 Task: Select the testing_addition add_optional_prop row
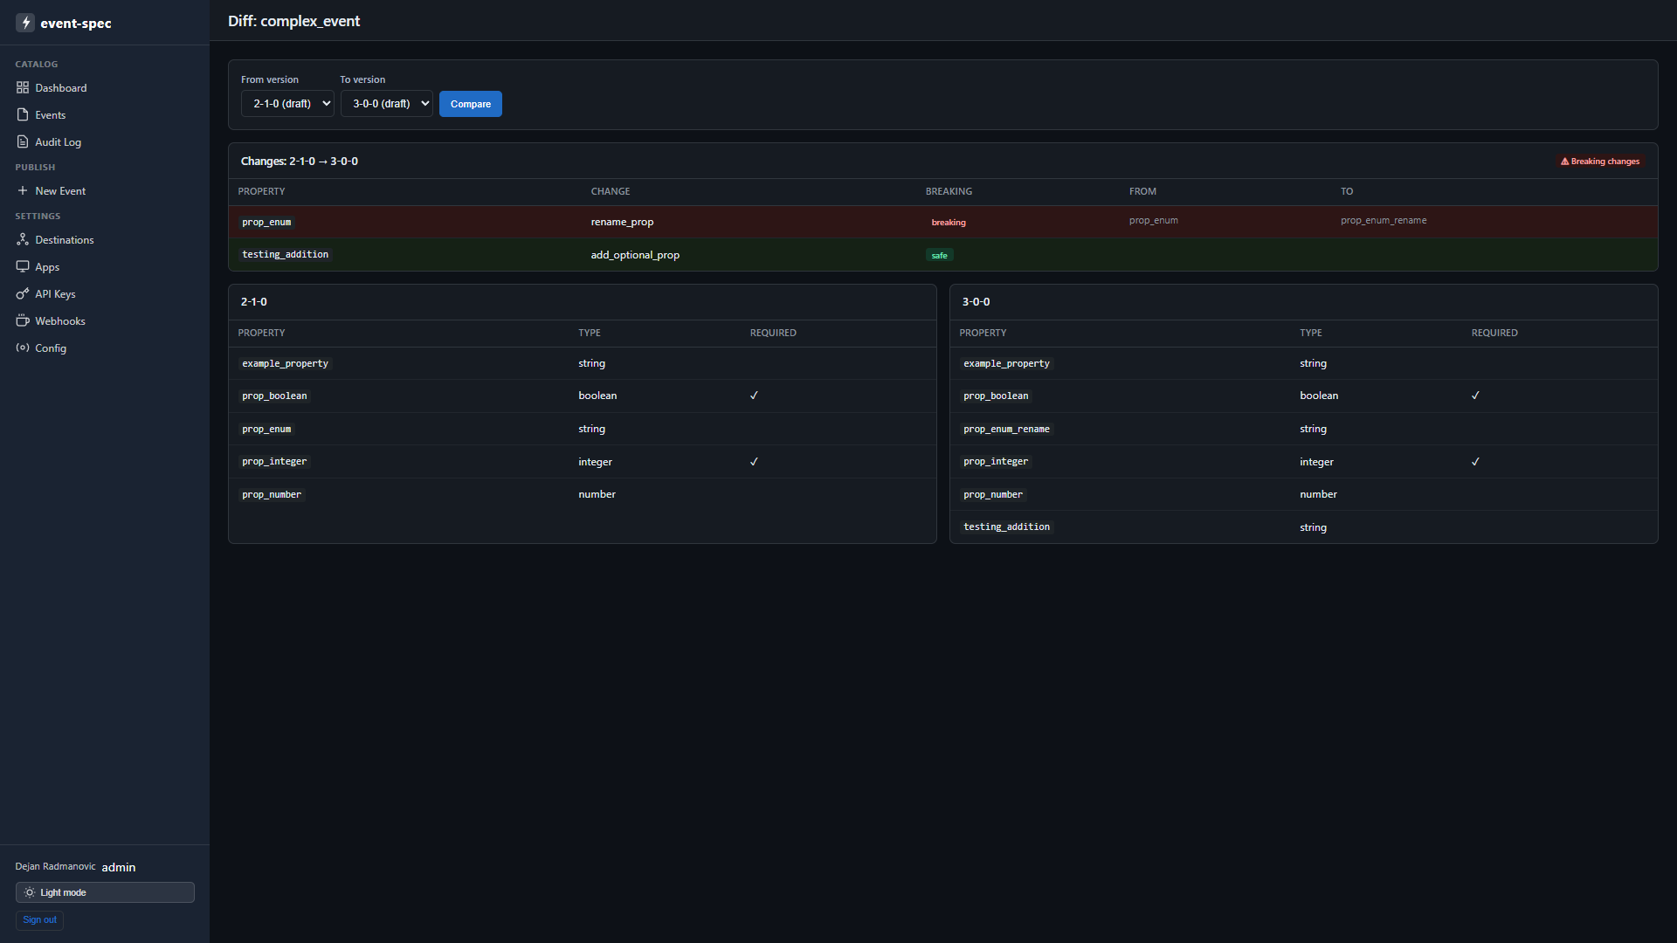943,255
